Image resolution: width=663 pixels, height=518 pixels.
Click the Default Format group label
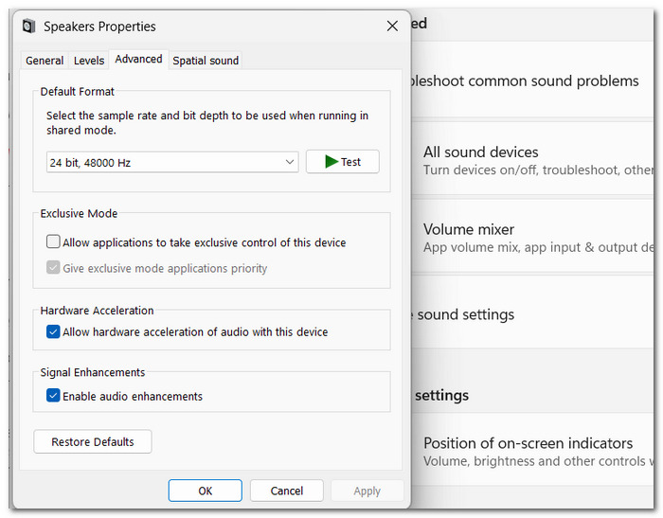pos(77,91)
